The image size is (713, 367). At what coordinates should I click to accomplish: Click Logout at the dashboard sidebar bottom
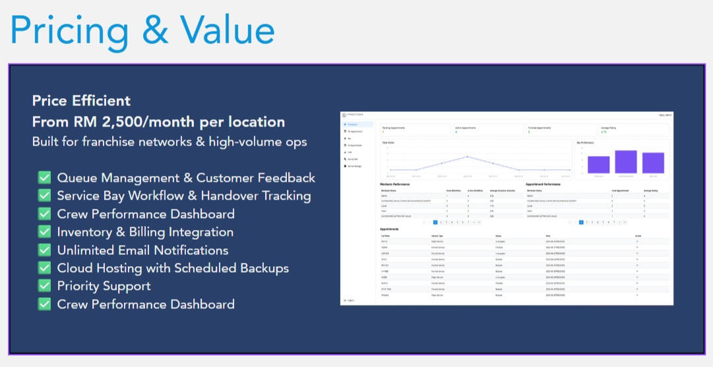pos(349,300)
